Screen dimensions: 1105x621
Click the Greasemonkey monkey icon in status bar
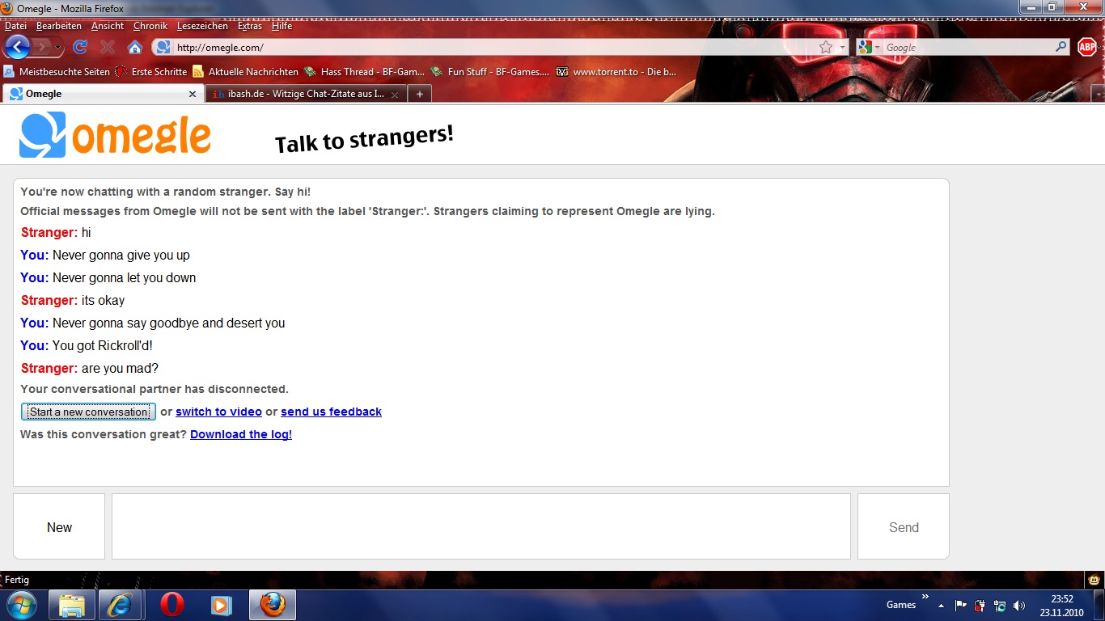[x=1094, y=580]
